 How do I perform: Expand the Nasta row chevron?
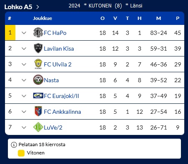[24, 80]
